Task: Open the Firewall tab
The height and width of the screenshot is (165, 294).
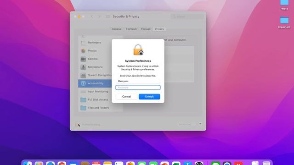Action: [146, 29]
